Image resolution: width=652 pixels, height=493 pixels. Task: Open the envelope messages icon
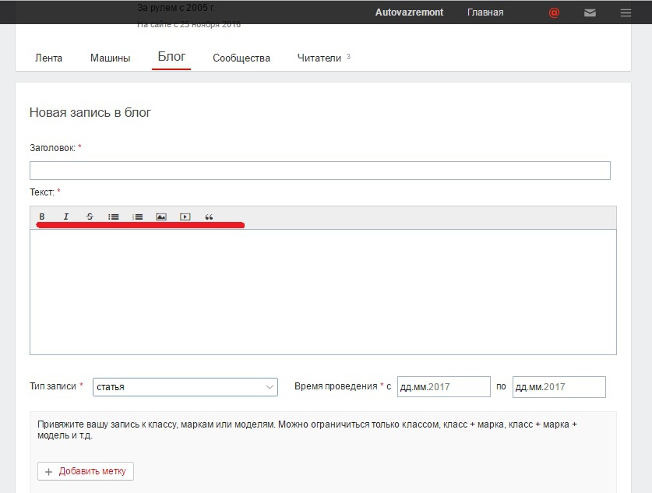pos(590,13)
